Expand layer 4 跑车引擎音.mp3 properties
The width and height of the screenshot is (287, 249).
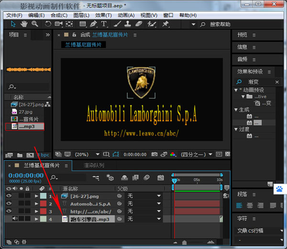(36, 219)
